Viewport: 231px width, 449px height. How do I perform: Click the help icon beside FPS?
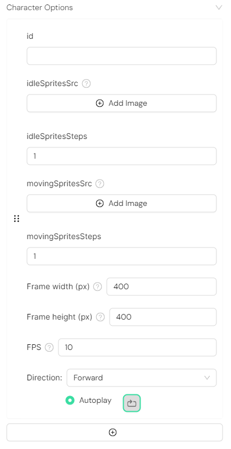point(49,347)
